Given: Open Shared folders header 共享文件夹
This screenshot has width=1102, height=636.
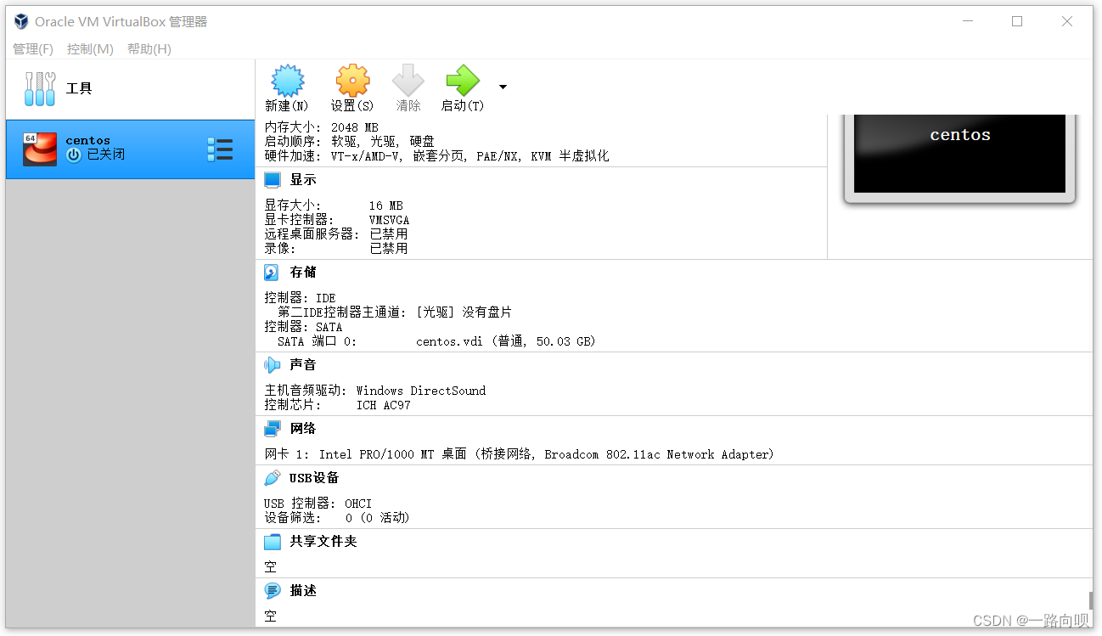Looking at the screenshot, I should [x=323, y=542].
